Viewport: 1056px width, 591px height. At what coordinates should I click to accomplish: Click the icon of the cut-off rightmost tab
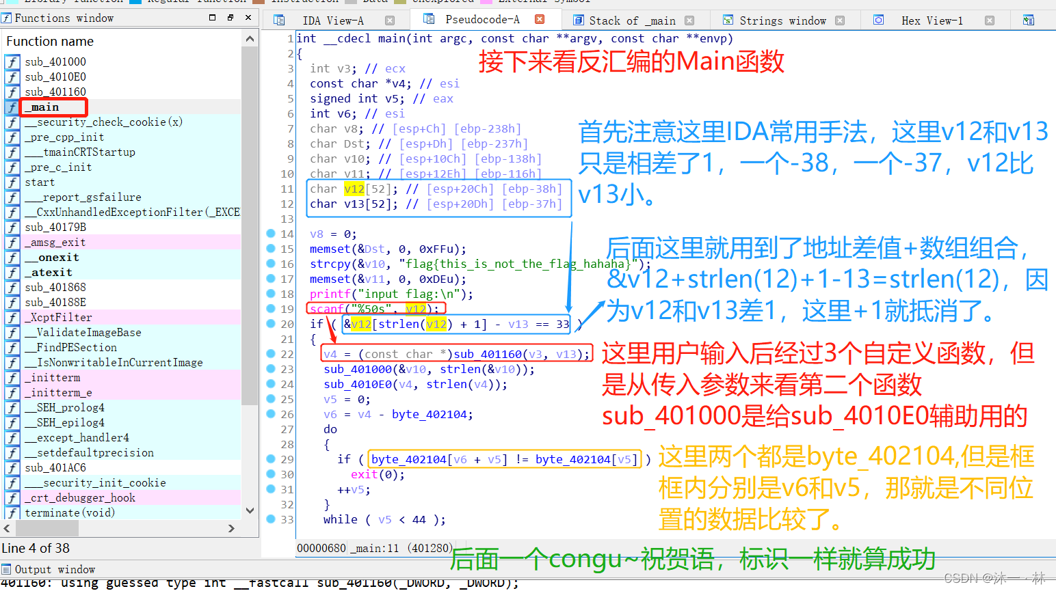coord(1029,20)
